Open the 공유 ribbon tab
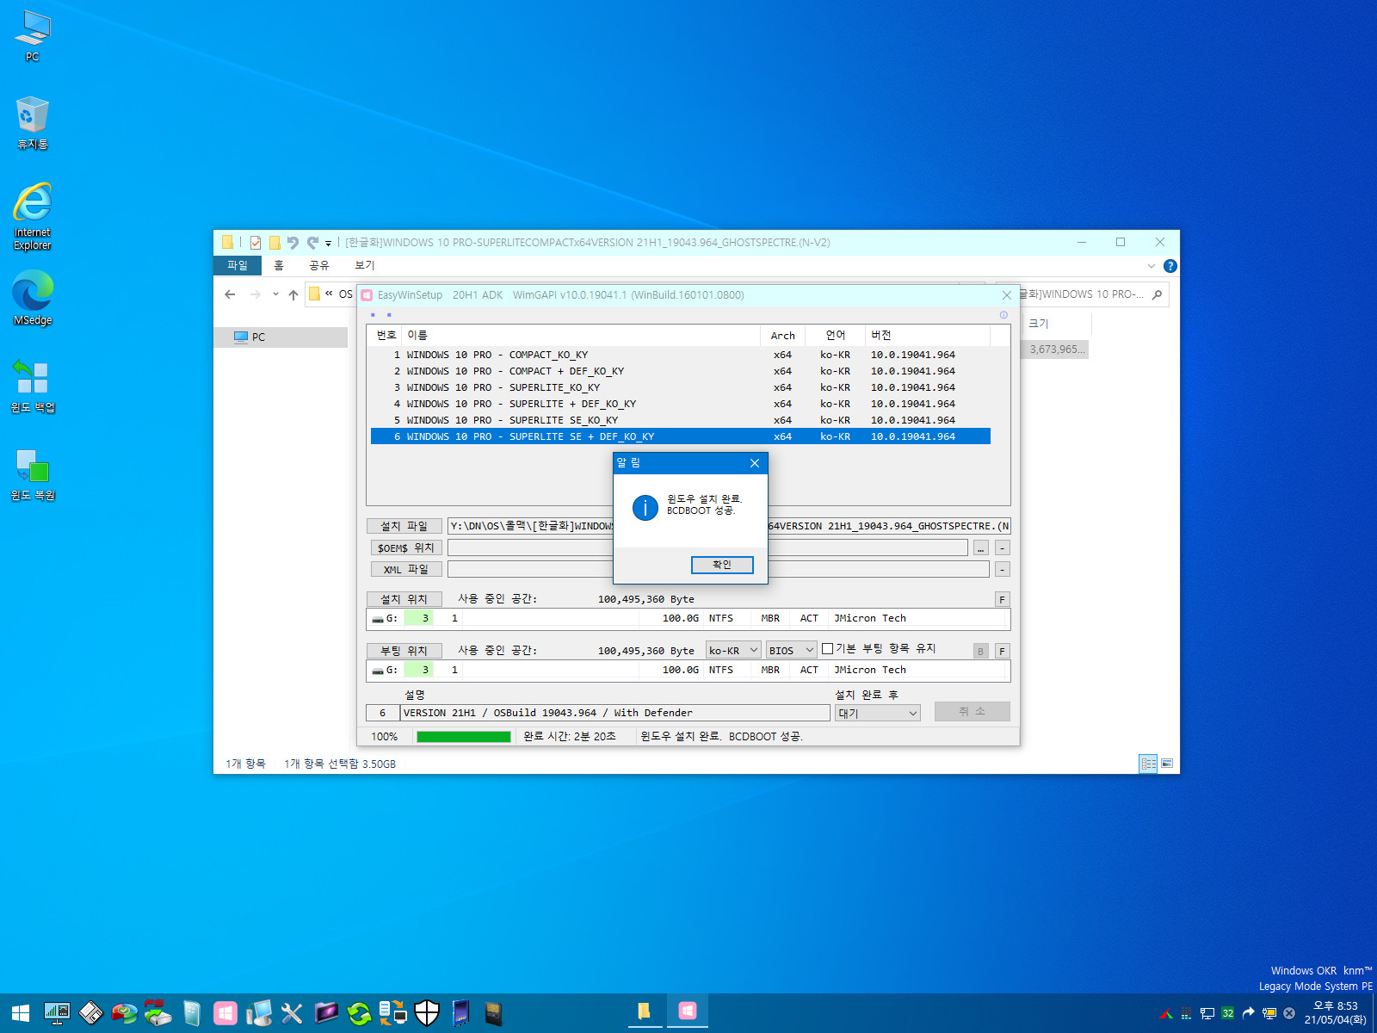 tap(319, 265)
